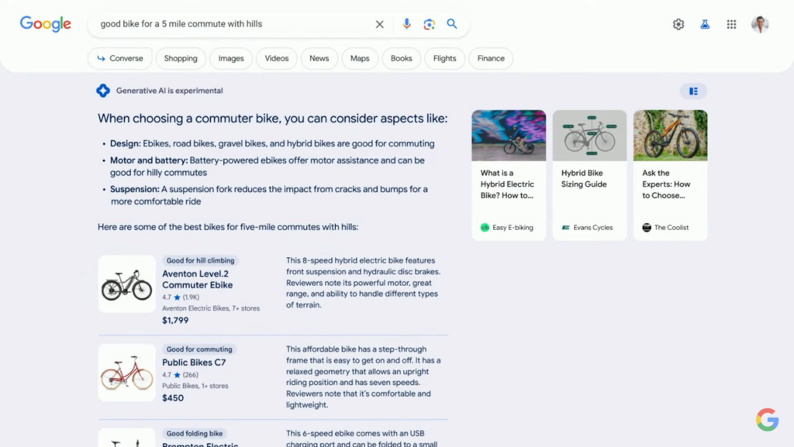Switch to Shopping results
794x447 pixels.
[x=181, y=58]
